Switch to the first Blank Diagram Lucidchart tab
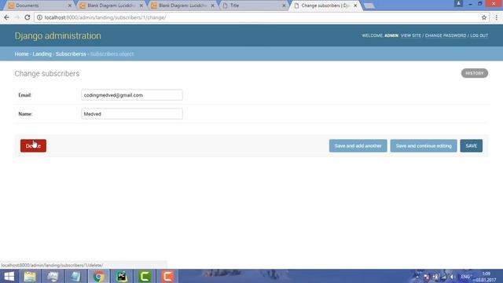The width and height of the screenshot is (503, 283). (x=111, y=6)
